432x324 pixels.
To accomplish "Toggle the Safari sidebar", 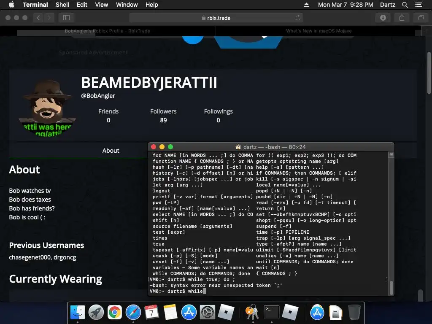I will click(x=66, y=18).
